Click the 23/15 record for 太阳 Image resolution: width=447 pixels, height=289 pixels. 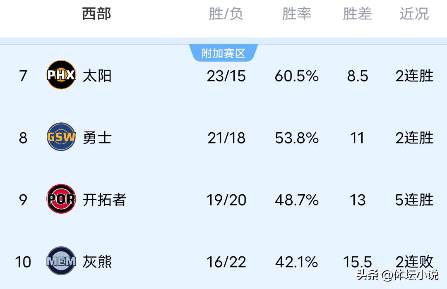[226, 76]
